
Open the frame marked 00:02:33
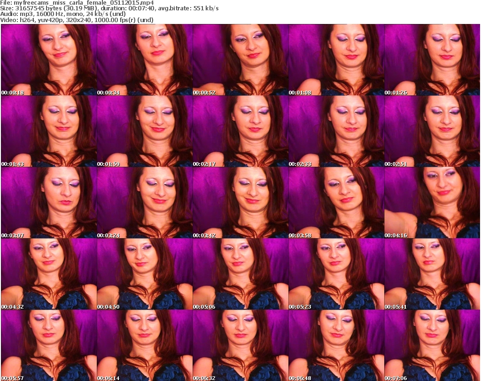click(336, 131)
